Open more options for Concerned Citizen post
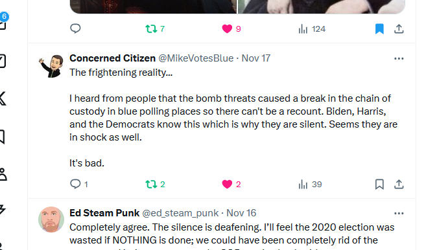Screen dimensions: 437x250 coord(399,58)
